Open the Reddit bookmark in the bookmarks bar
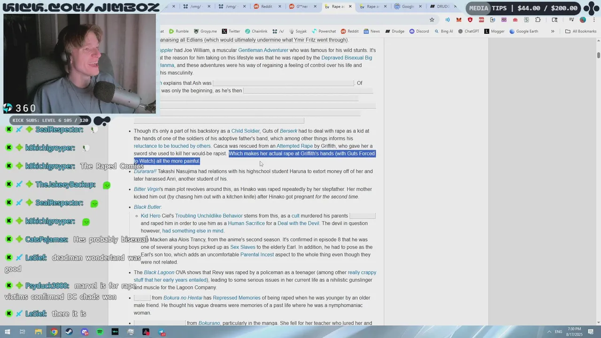The width and height of the screenshot is (601, 338). 350,31
